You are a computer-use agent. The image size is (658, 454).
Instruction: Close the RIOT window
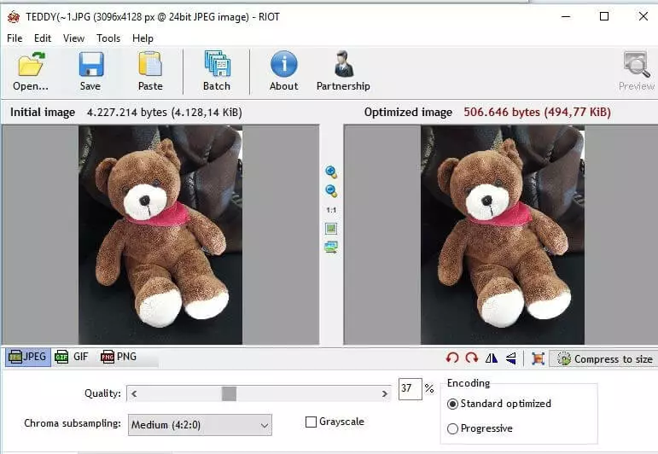643,17
